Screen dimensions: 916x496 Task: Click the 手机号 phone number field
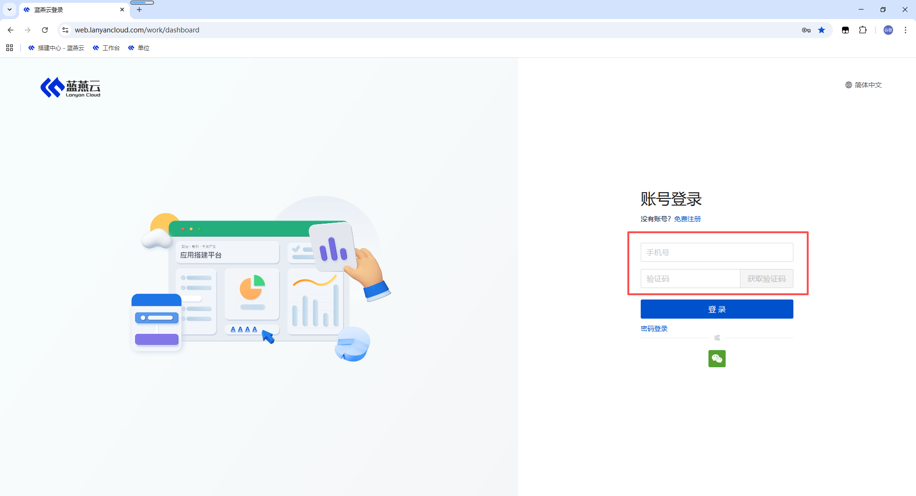[717, 252]
